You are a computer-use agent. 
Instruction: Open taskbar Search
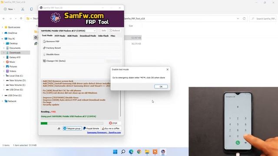[x=123, y=152]
